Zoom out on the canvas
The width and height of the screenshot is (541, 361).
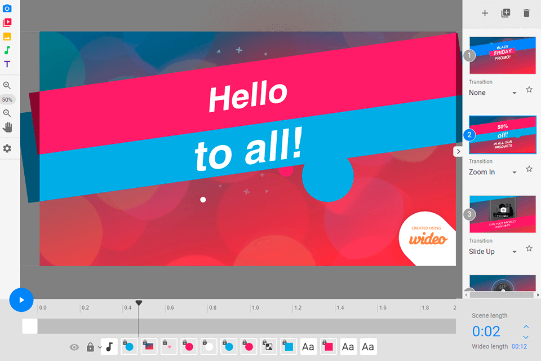click(x=7, y=113)
